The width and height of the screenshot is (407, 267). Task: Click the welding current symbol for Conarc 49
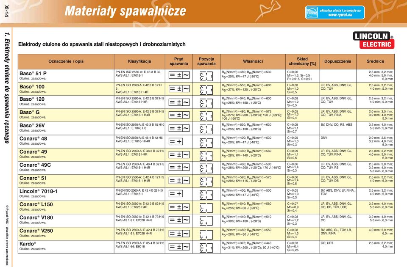click(179, 154)
